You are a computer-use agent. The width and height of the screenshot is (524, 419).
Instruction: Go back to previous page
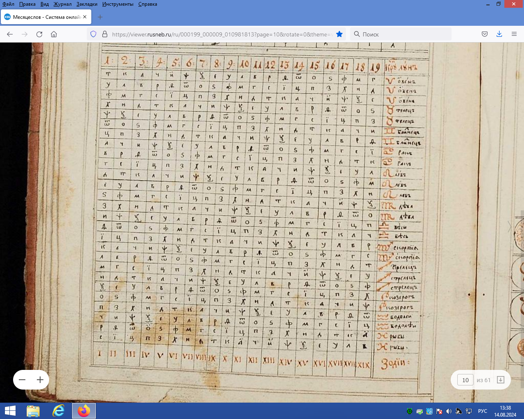coord(10,34)
